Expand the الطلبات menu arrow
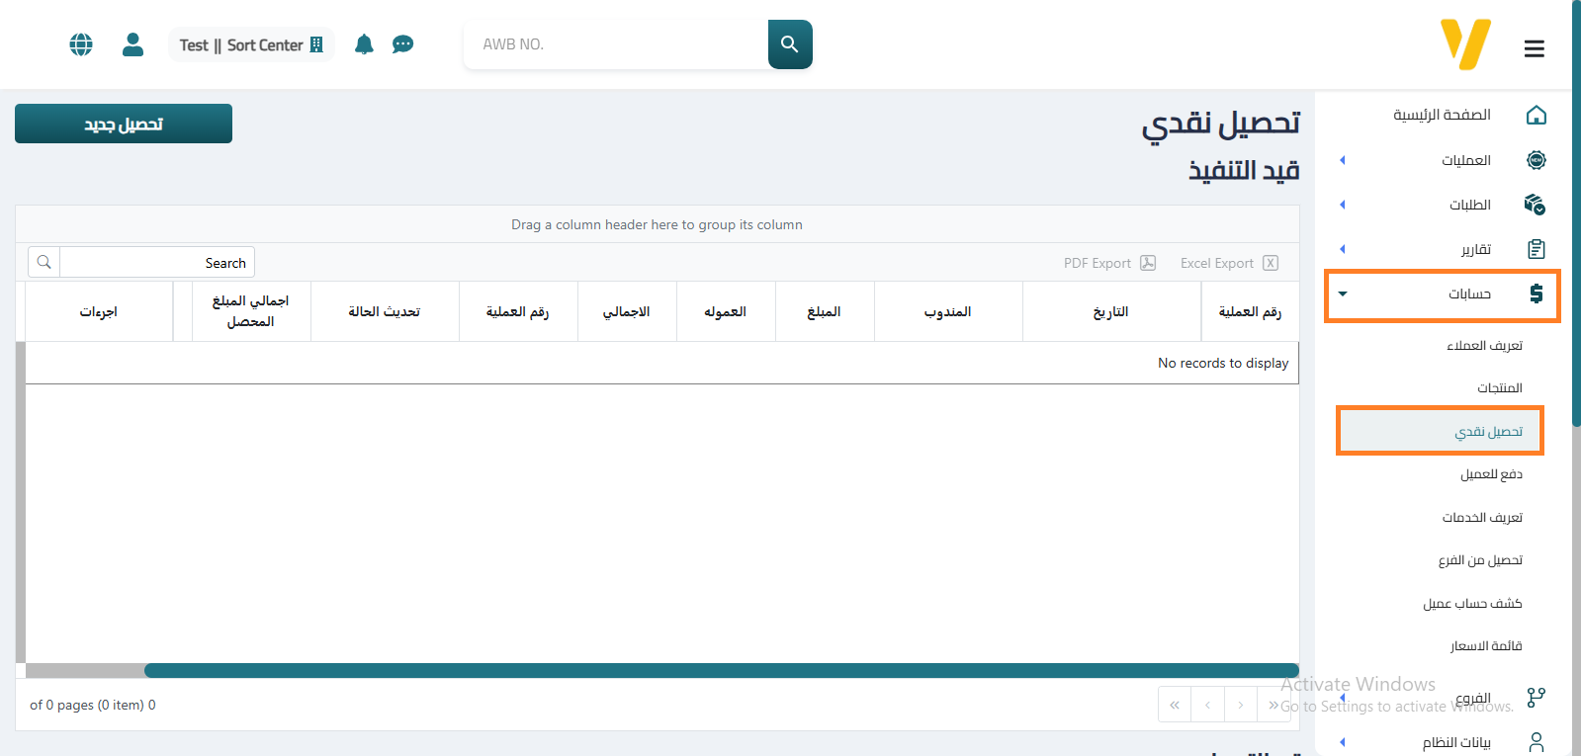Viewport: 1581px width, 756px height. (x=1342, y=205)
